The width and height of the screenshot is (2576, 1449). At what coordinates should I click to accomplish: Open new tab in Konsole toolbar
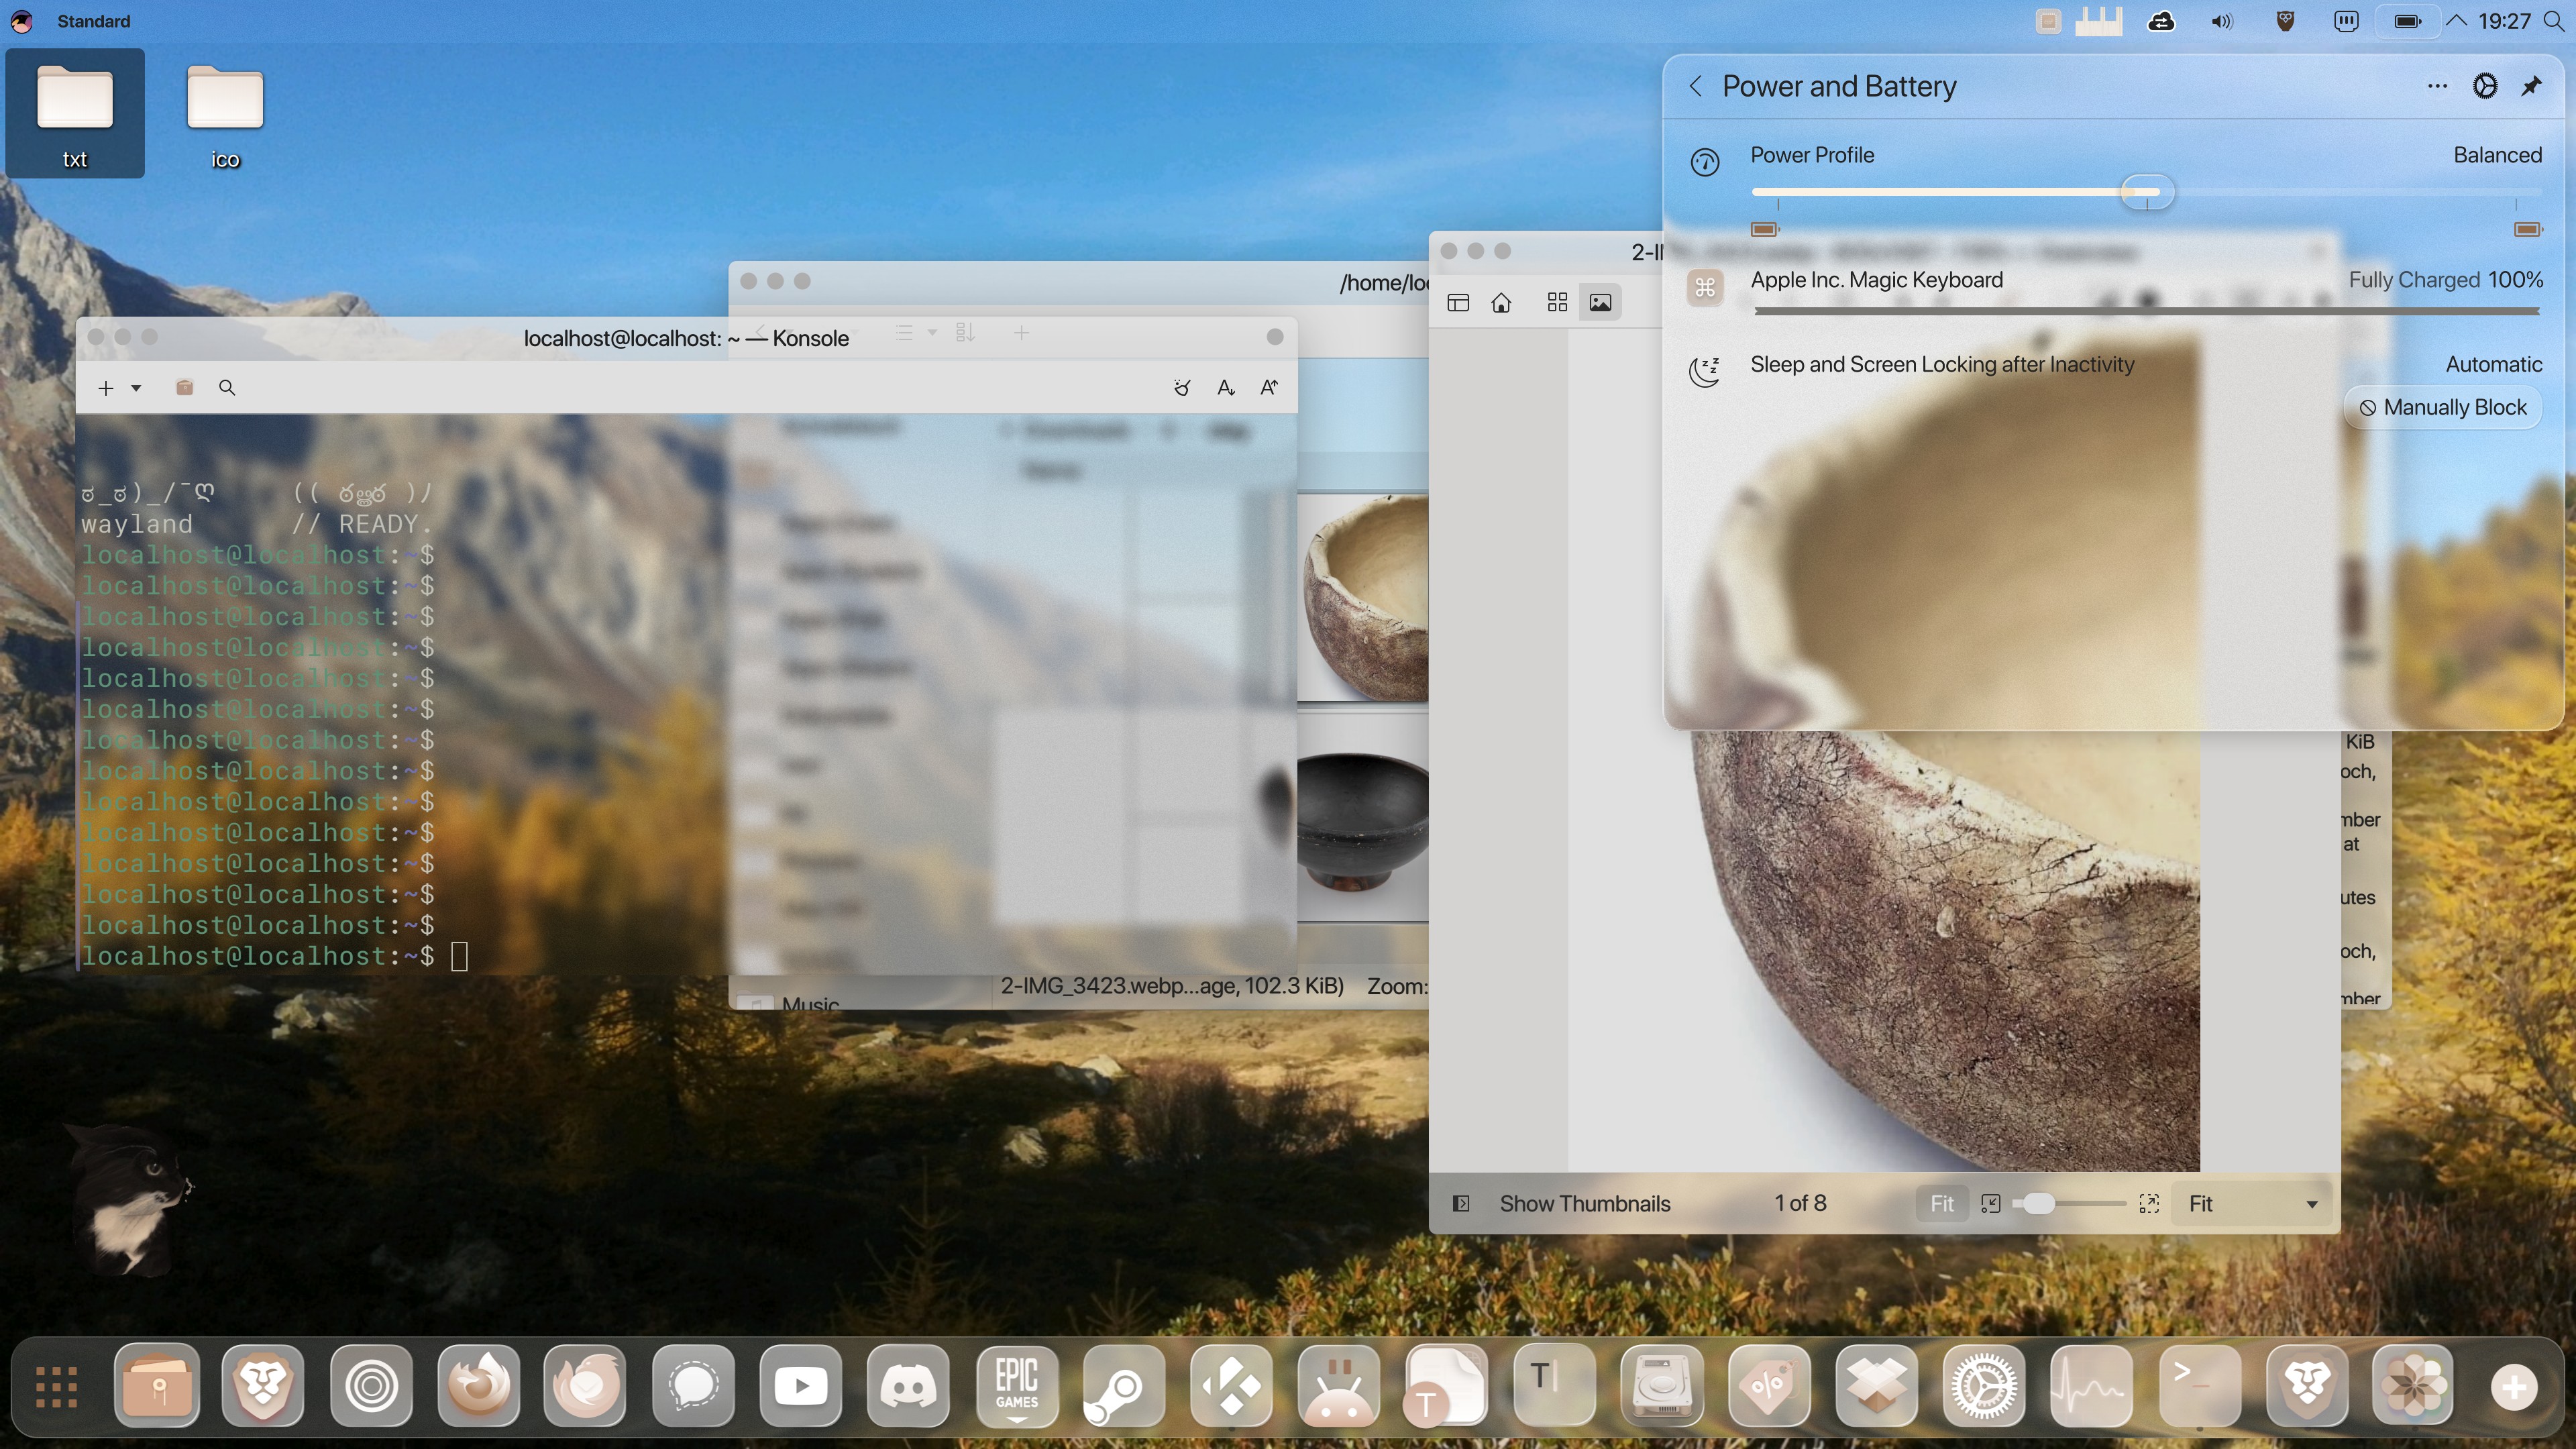(105, 388)
